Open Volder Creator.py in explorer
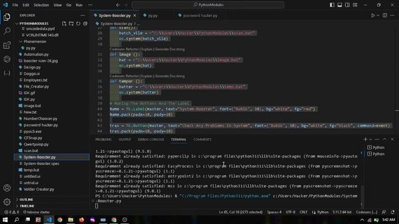This screenshot has height=224, width=399. (39, 189)
